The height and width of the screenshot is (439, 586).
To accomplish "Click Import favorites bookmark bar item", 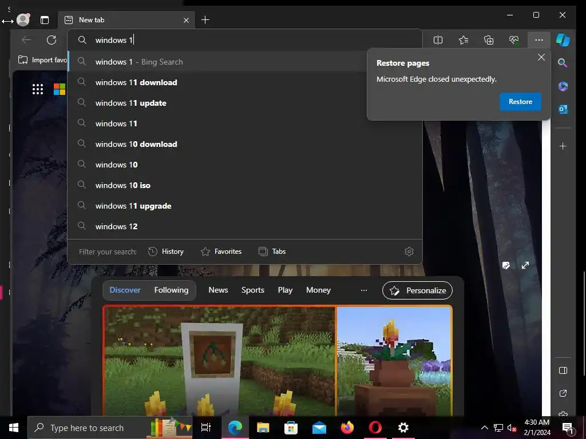I will tap(42, 59).
